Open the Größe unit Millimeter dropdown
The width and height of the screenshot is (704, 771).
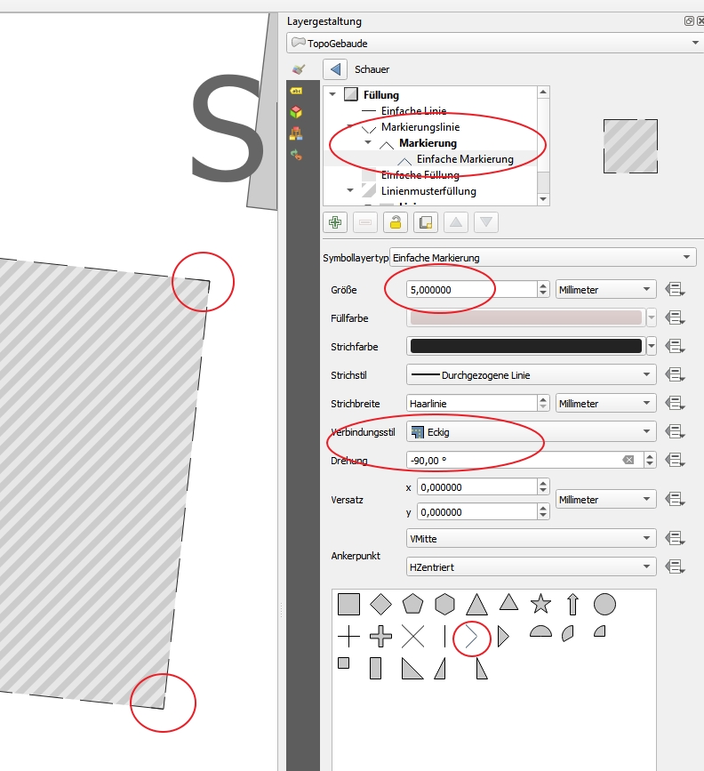pyautogui.click(x=605, y=290)
